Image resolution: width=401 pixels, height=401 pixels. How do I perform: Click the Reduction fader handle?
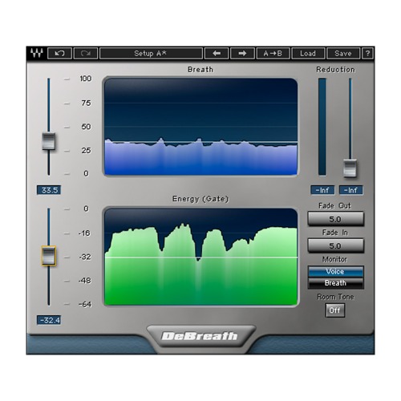click(x=350, y=168)
